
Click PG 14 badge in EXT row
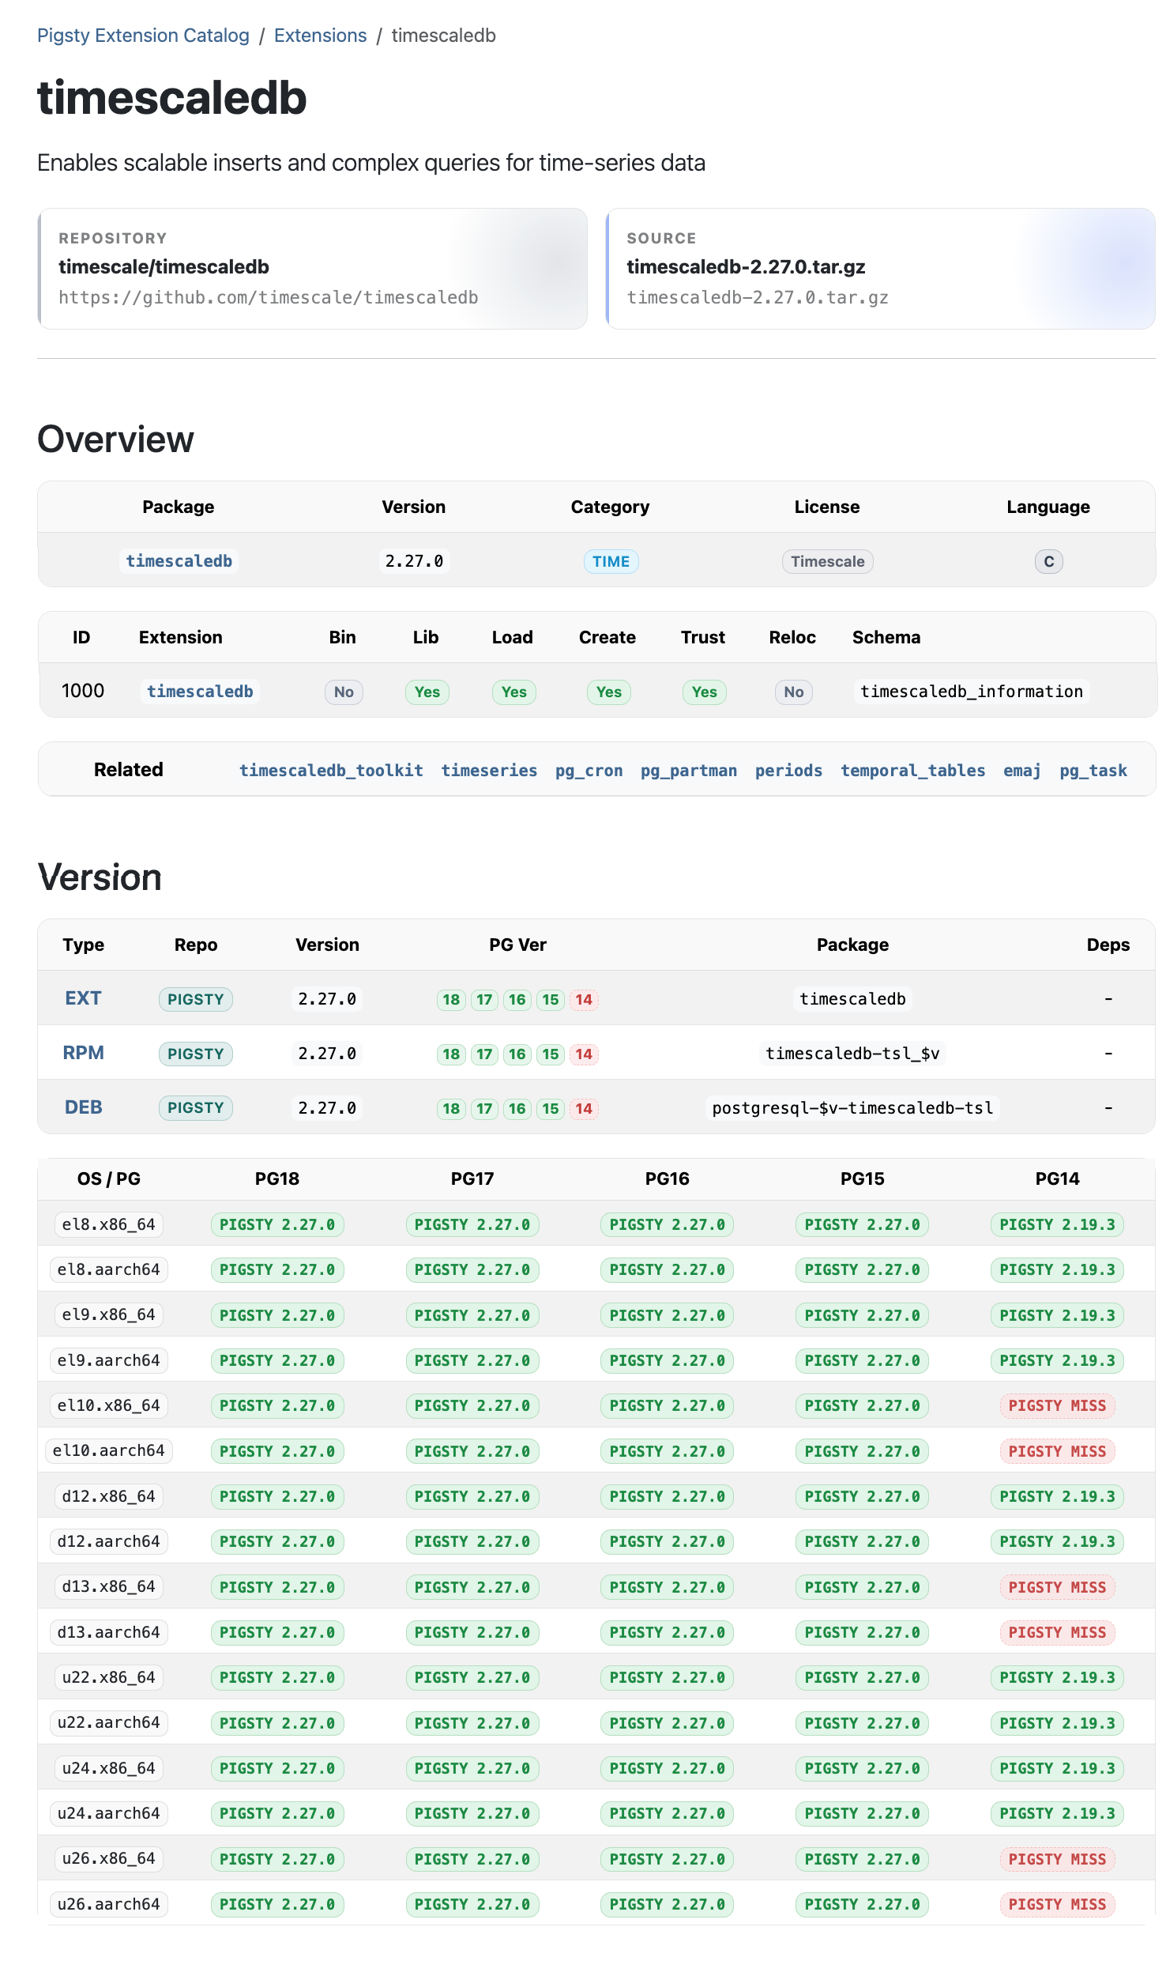584,1000
